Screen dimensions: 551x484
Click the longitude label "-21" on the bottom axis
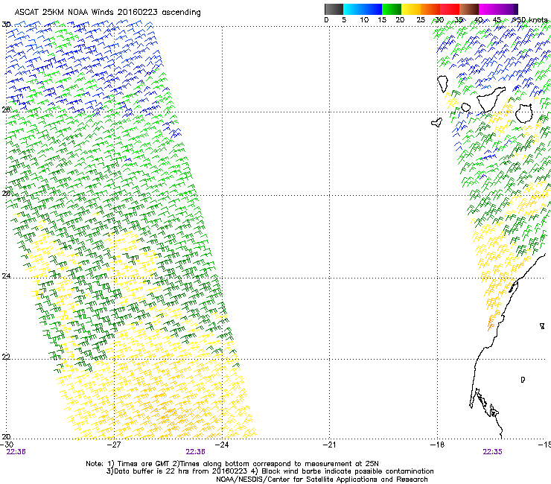tap(329, 445)
